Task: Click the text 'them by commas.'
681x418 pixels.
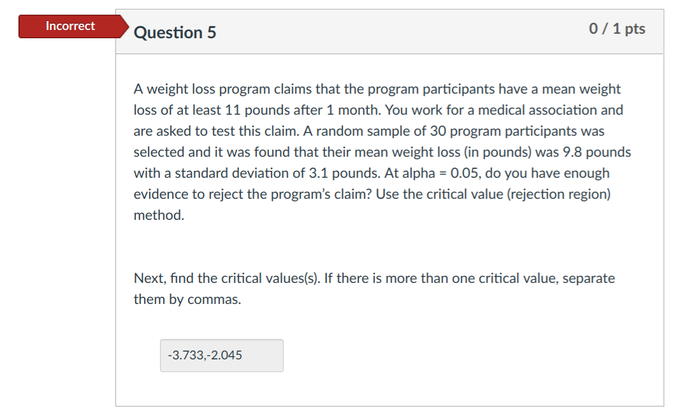Action: point(187,299)
